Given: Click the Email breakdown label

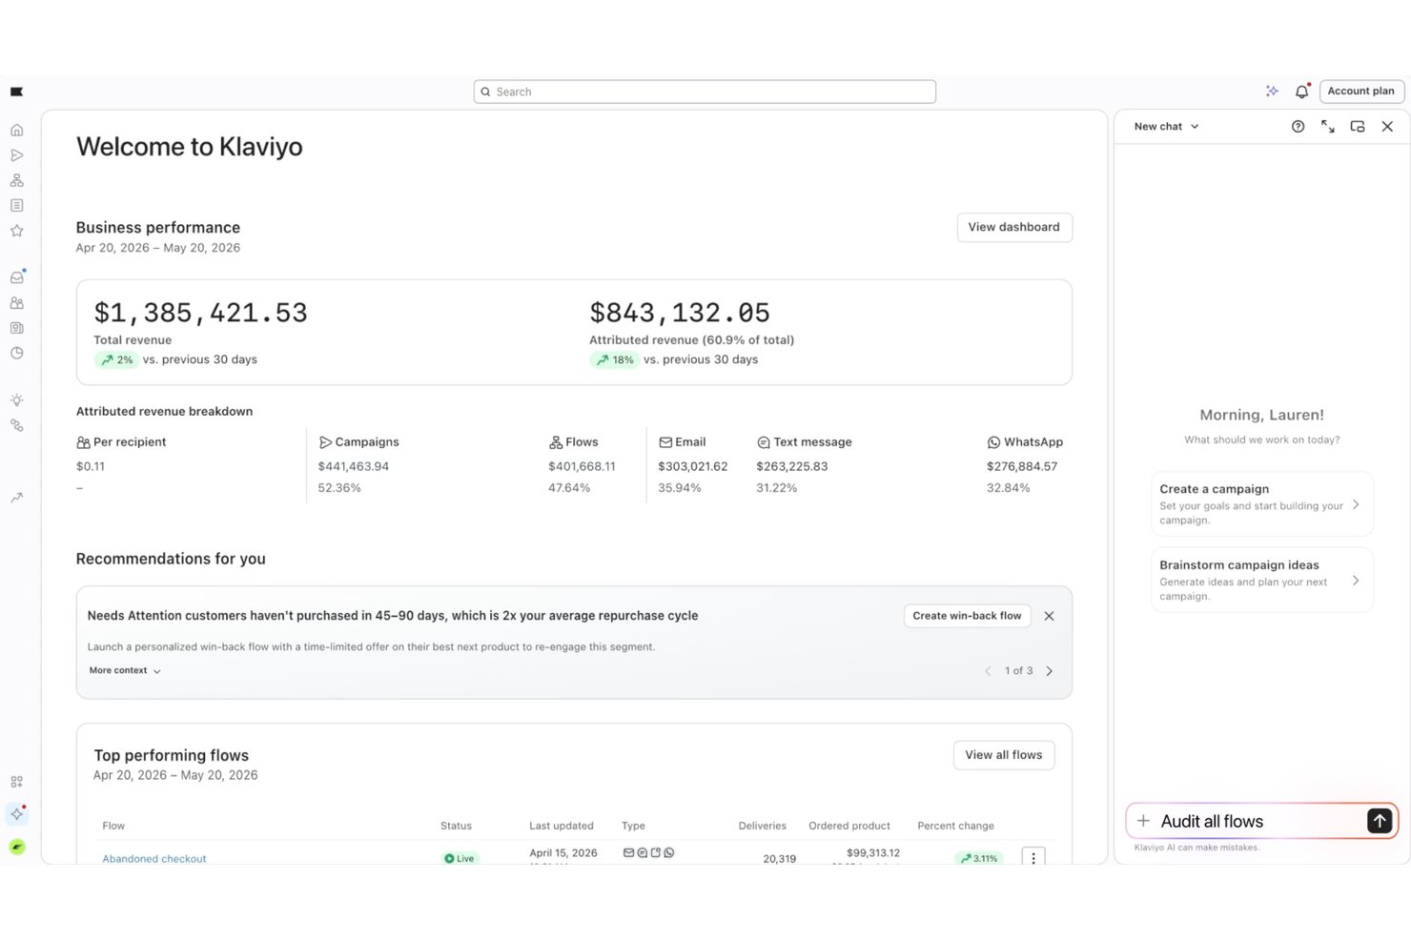Looking at the screenshot, I should click(683, 442).
